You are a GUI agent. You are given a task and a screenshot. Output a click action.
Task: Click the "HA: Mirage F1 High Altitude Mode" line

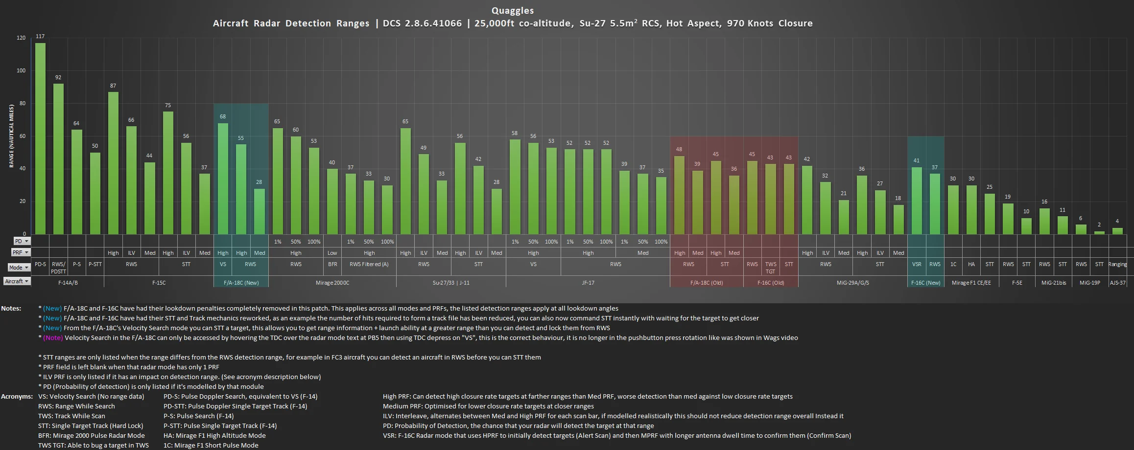click(x=214, y=435)
